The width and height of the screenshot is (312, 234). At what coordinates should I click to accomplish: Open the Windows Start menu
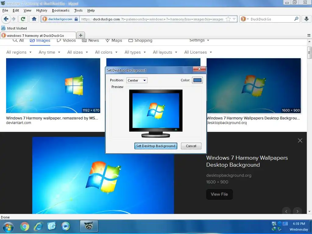tap(8, 227)
